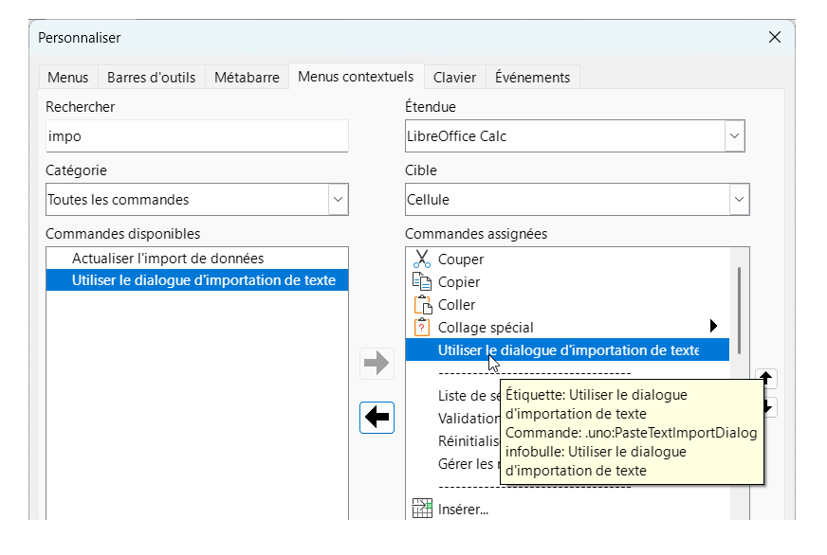Click the Couper scissors icon
Image resolution: width=827 pixels, height=555 pixels.
coord(422,259)
